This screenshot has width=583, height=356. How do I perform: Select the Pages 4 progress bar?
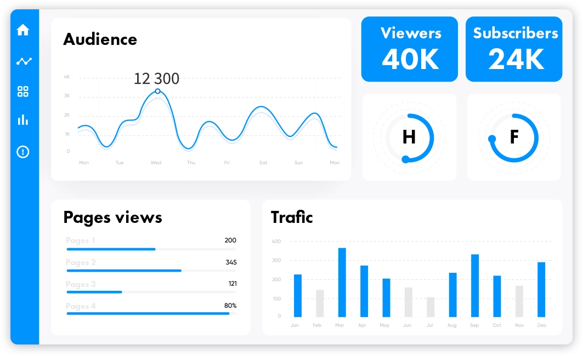tap(151, 314)
